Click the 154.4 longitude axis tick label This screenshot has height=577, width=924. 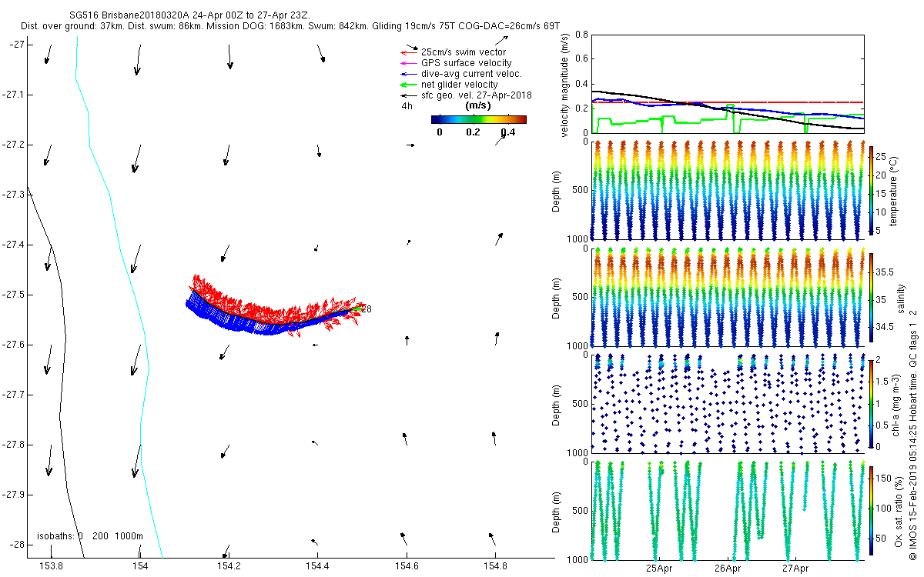[x=317, y=566]
